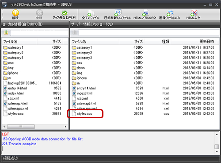Click the 中断 abort toolbar icon

click(x=39, y=15)
